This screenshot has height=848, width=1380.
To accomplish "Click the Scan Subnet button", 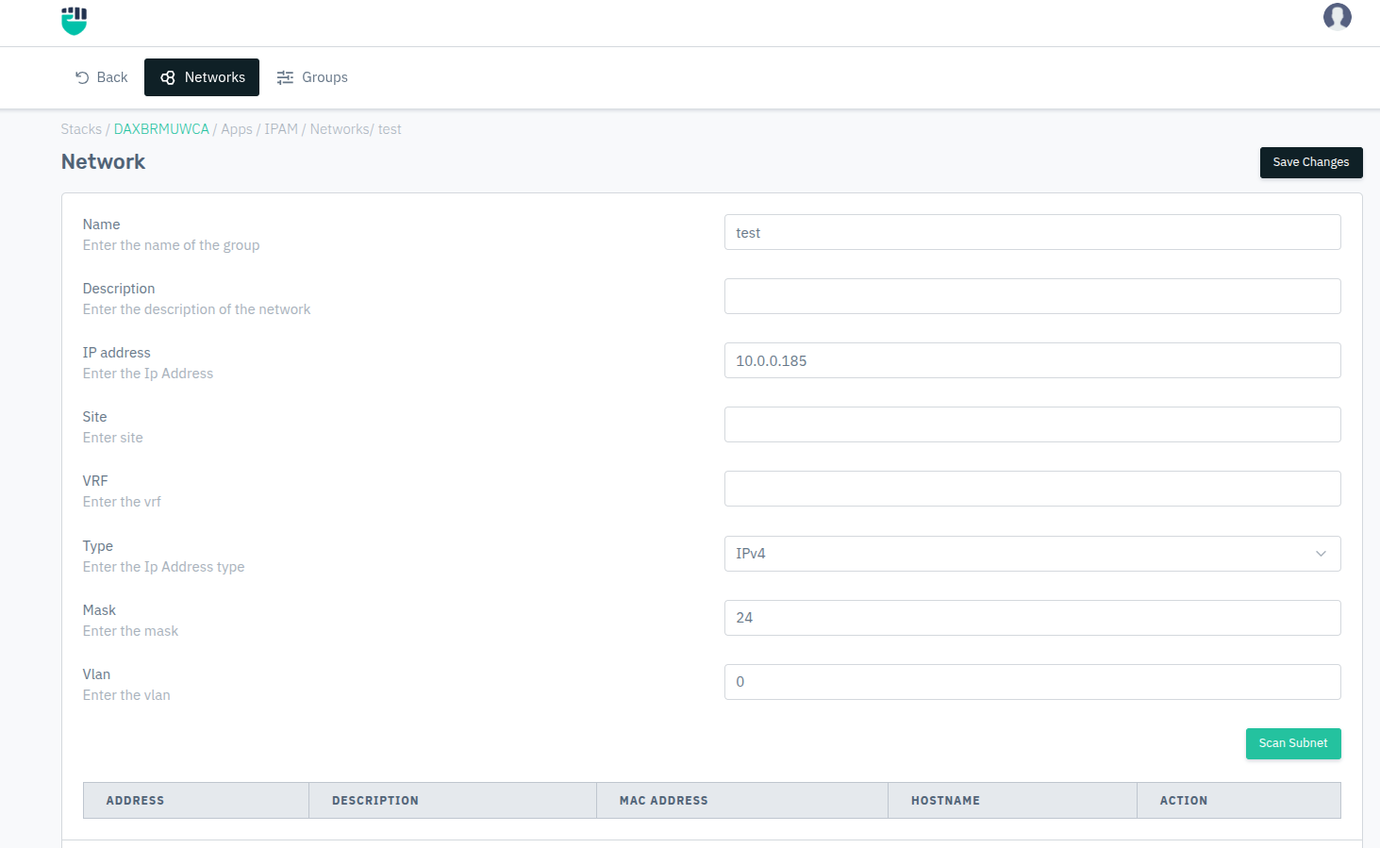I will click(x=1292, y=743).
